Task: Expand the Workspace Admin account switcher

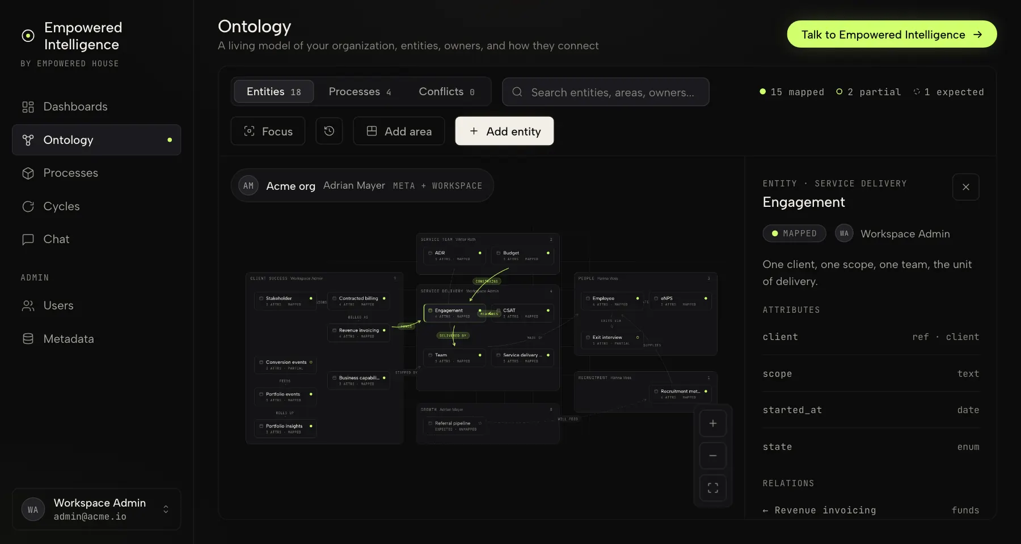Action: [96, 509]
